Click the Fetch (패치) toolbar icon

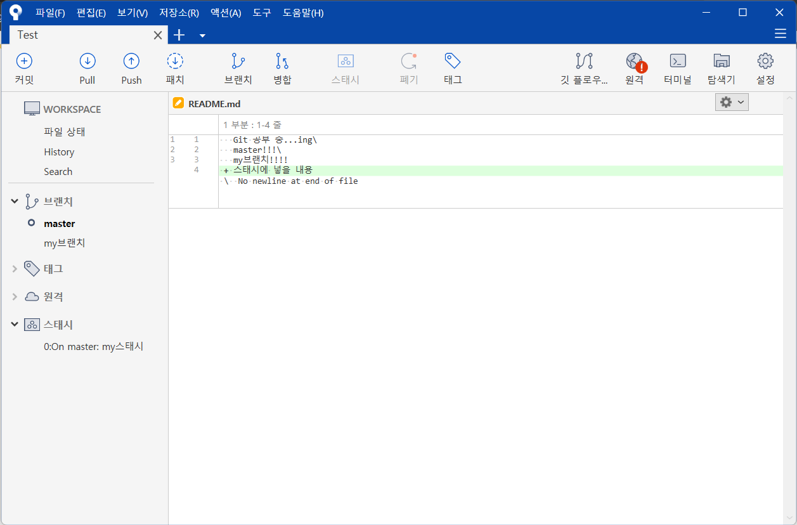[x=175, y=61]
